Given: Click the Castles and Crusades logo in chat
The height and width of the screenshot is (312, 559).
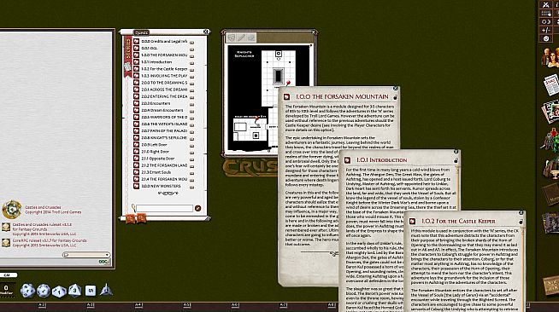Looking at the screenshot, I should click(x=11, y=210).
